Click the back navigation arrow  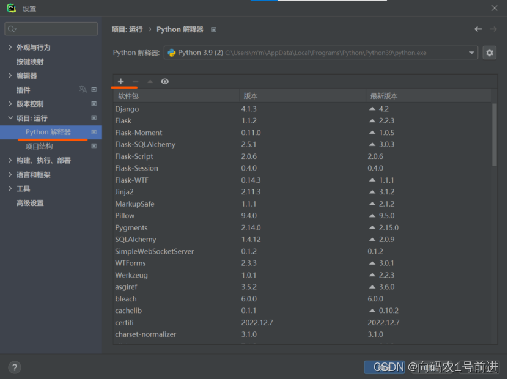coord(478,29)
